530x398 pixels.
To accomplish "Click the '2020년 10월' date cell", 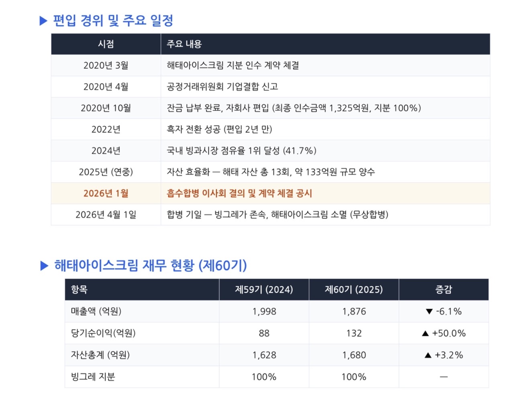I will coord(106,108).
